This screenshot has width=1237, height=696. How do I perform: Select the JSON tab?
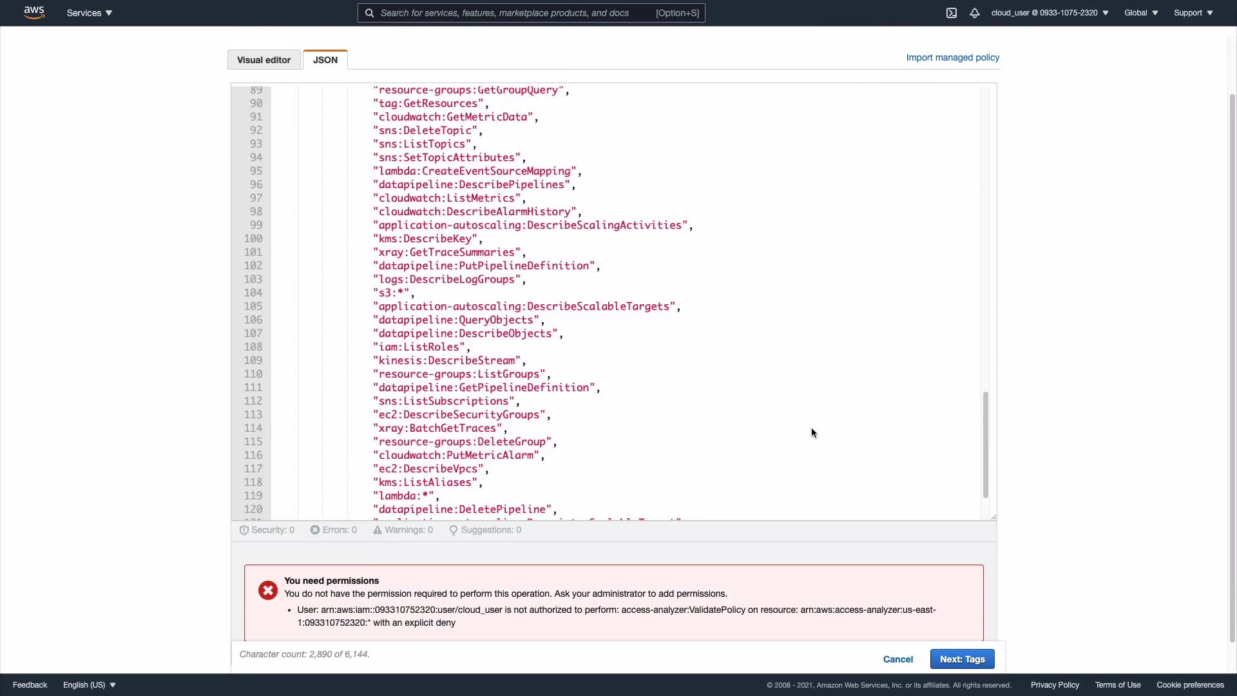pos(325,60)
